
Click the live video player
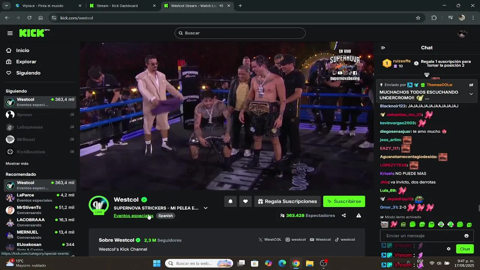[226, 116]
